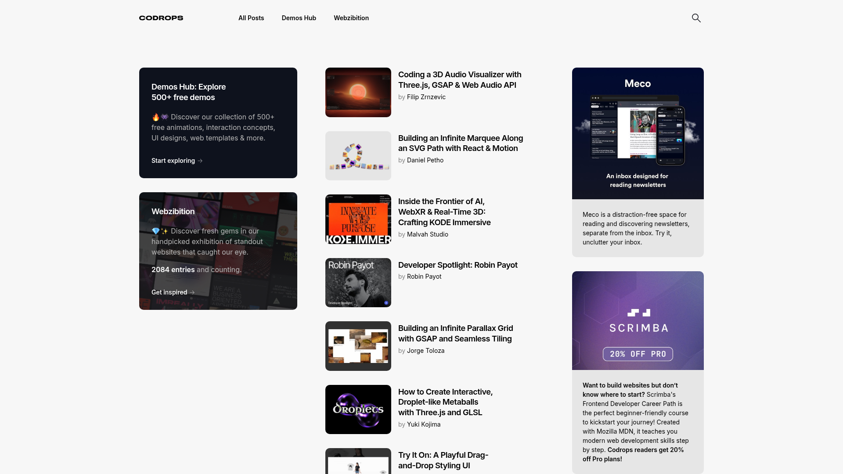Click the Scrimba logo banner

(638, 320)
